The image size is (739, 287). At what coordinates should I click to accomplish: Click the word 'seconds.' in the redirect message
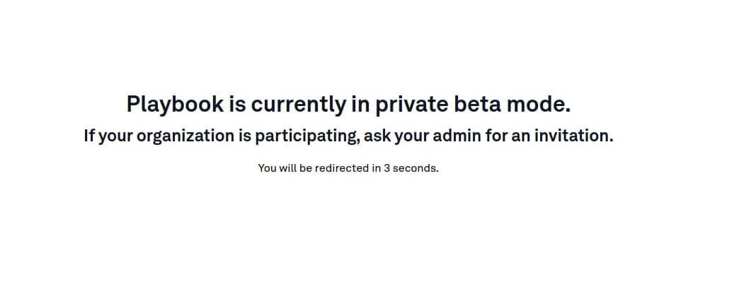click(x=416, y=168)
